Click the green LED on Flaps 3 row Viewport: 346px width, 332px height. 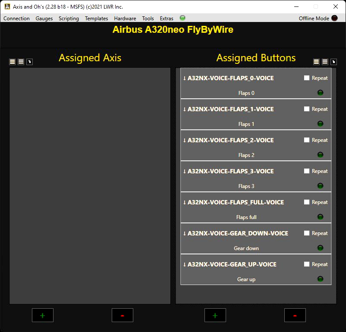click(320, 186)
